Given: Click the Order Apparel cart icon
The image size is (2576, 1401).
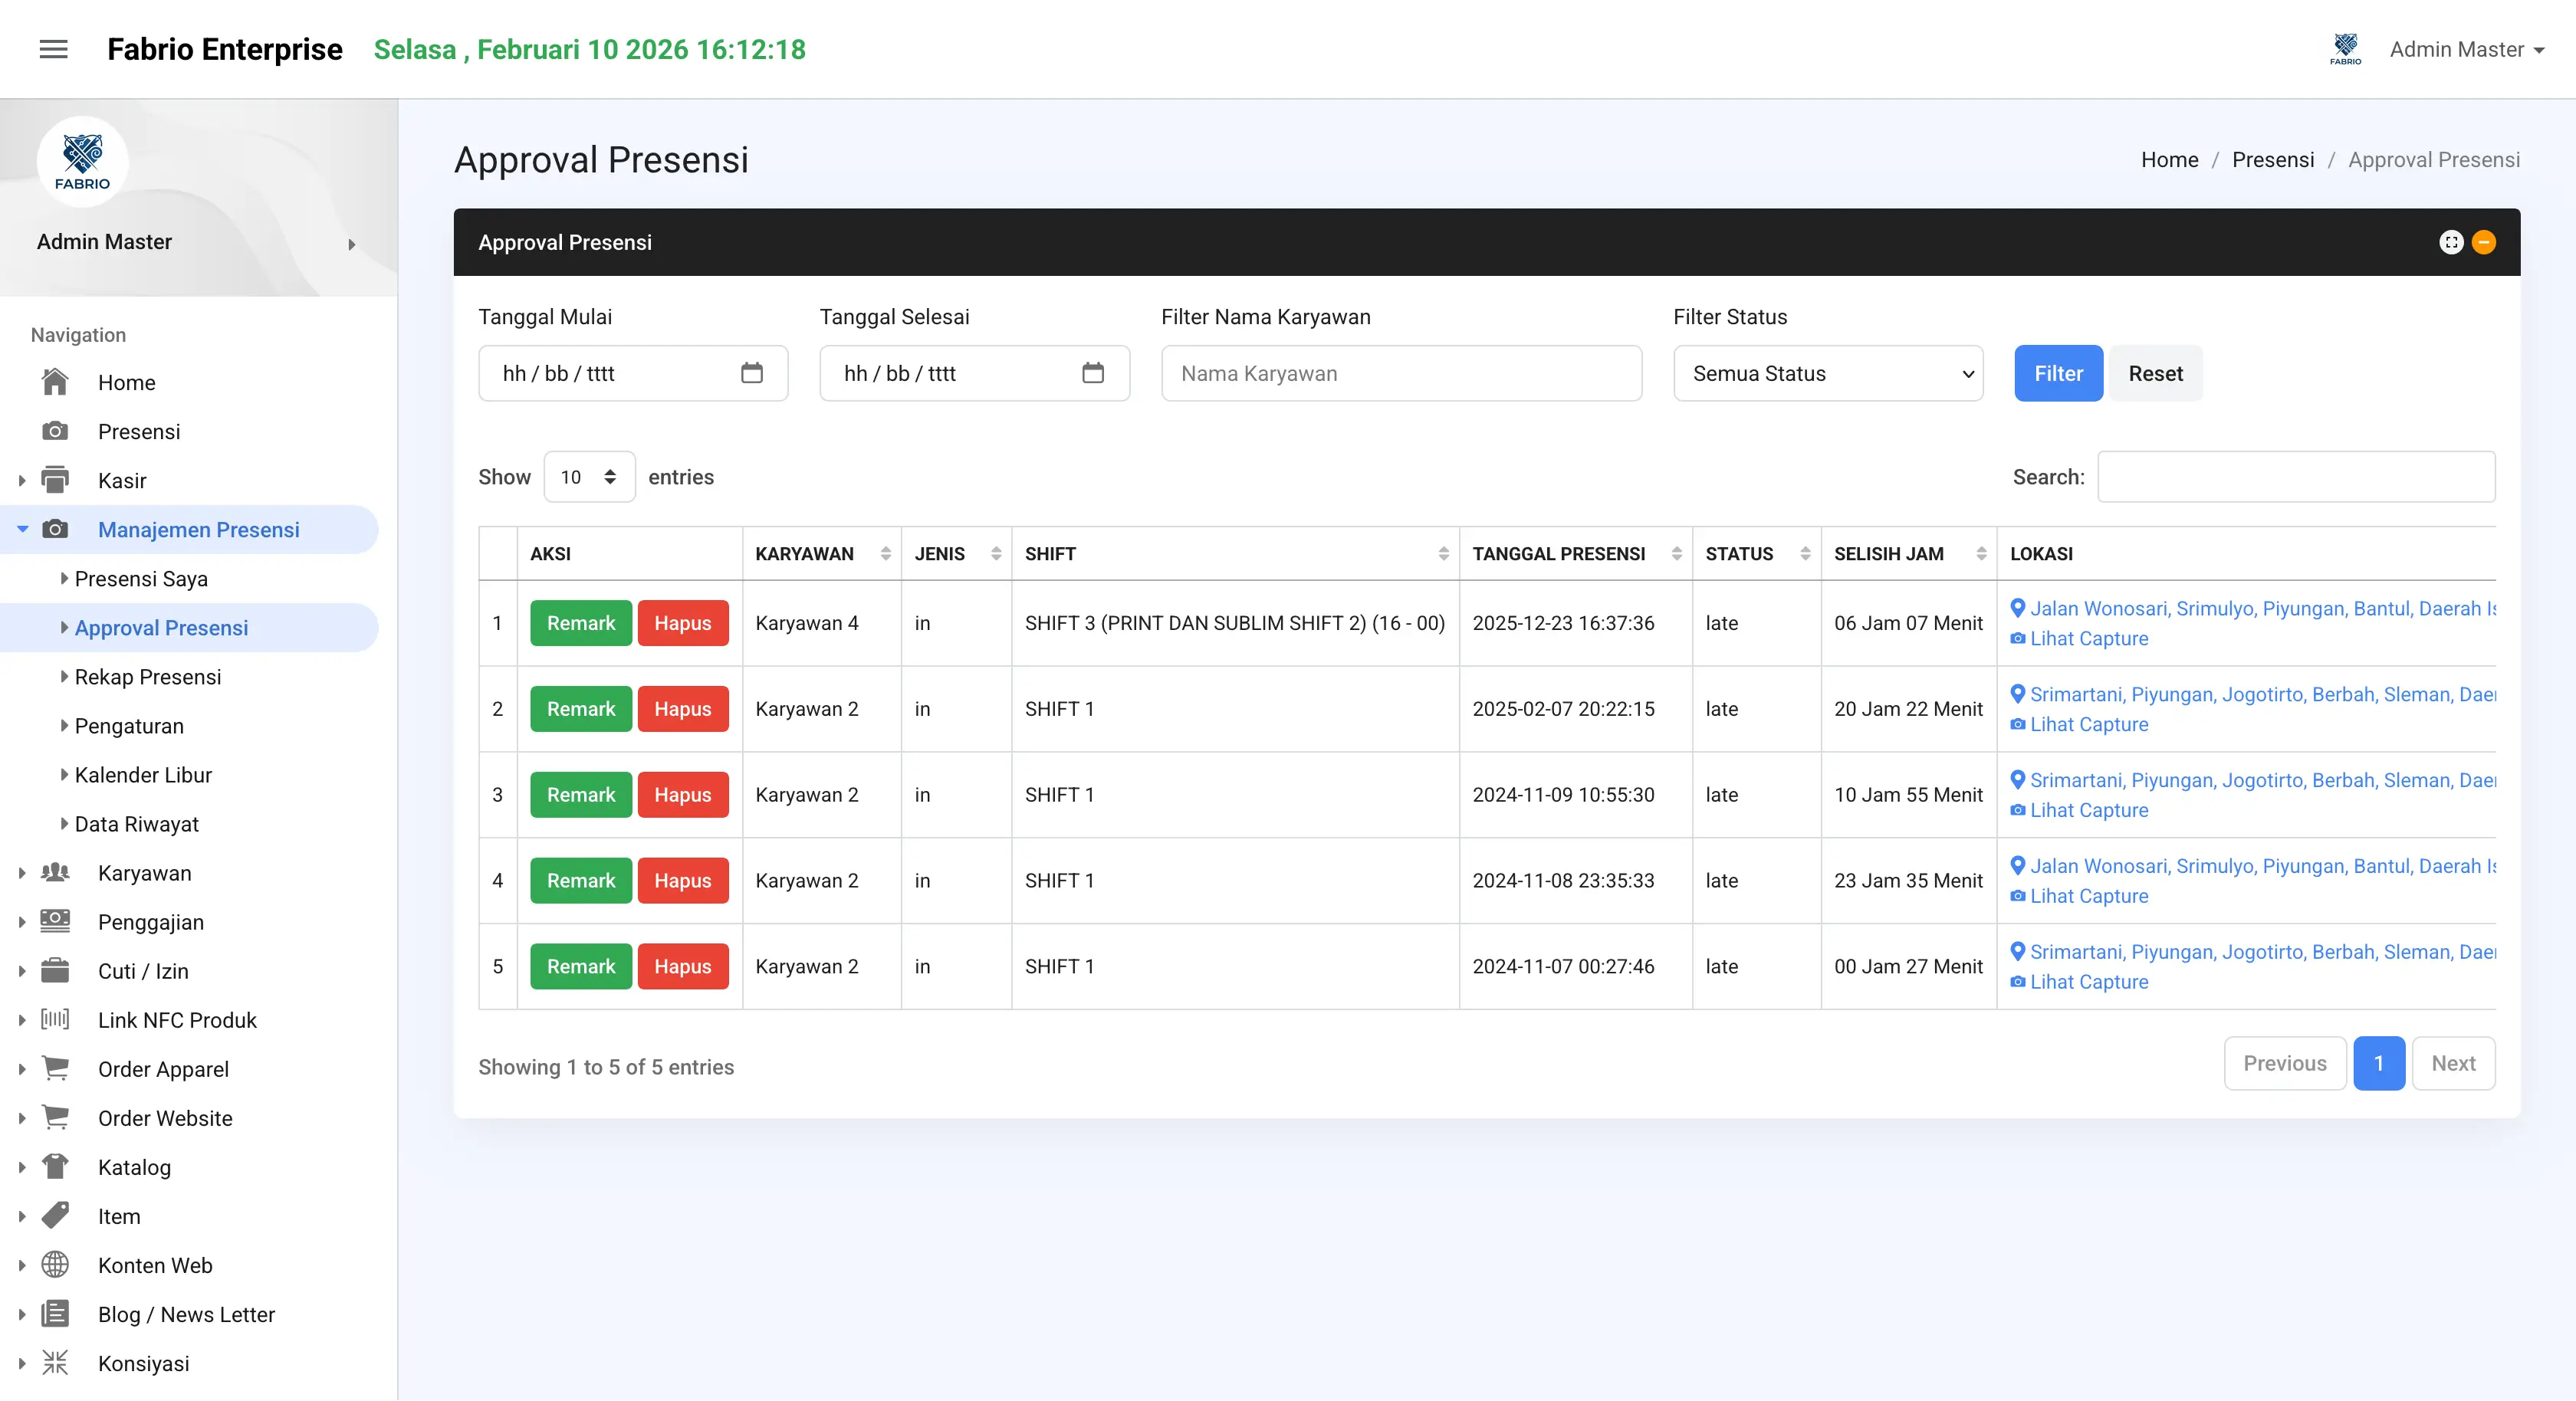Looking at the screenshot, I should coord(55,1068).
